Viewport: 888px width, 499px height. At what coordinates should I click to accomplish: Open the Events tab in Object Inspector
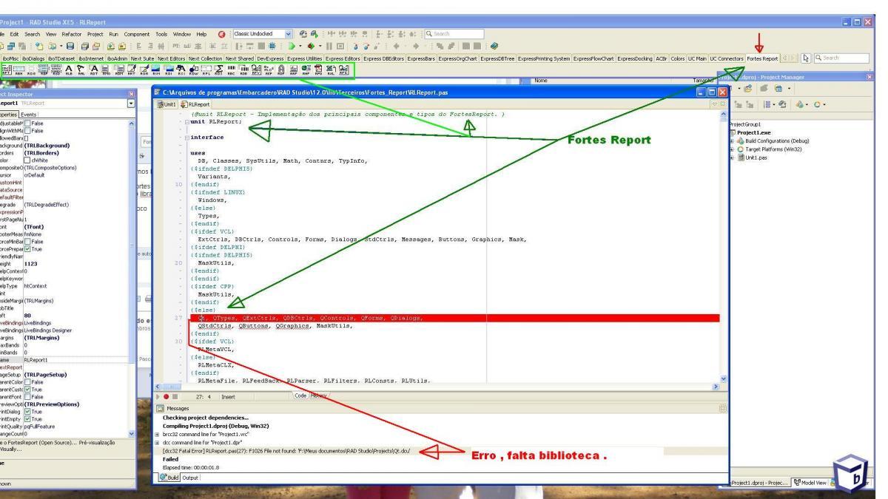pyautogui.click(x=29, y=115)
